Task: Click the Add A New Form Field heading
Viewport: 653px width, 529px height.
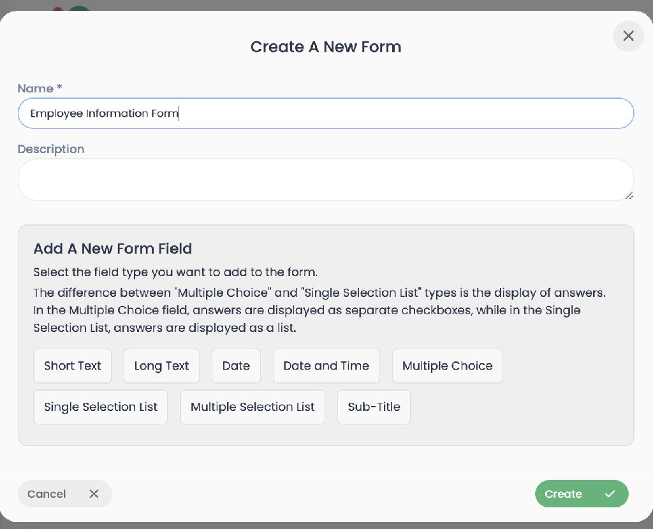Action: 113,249
